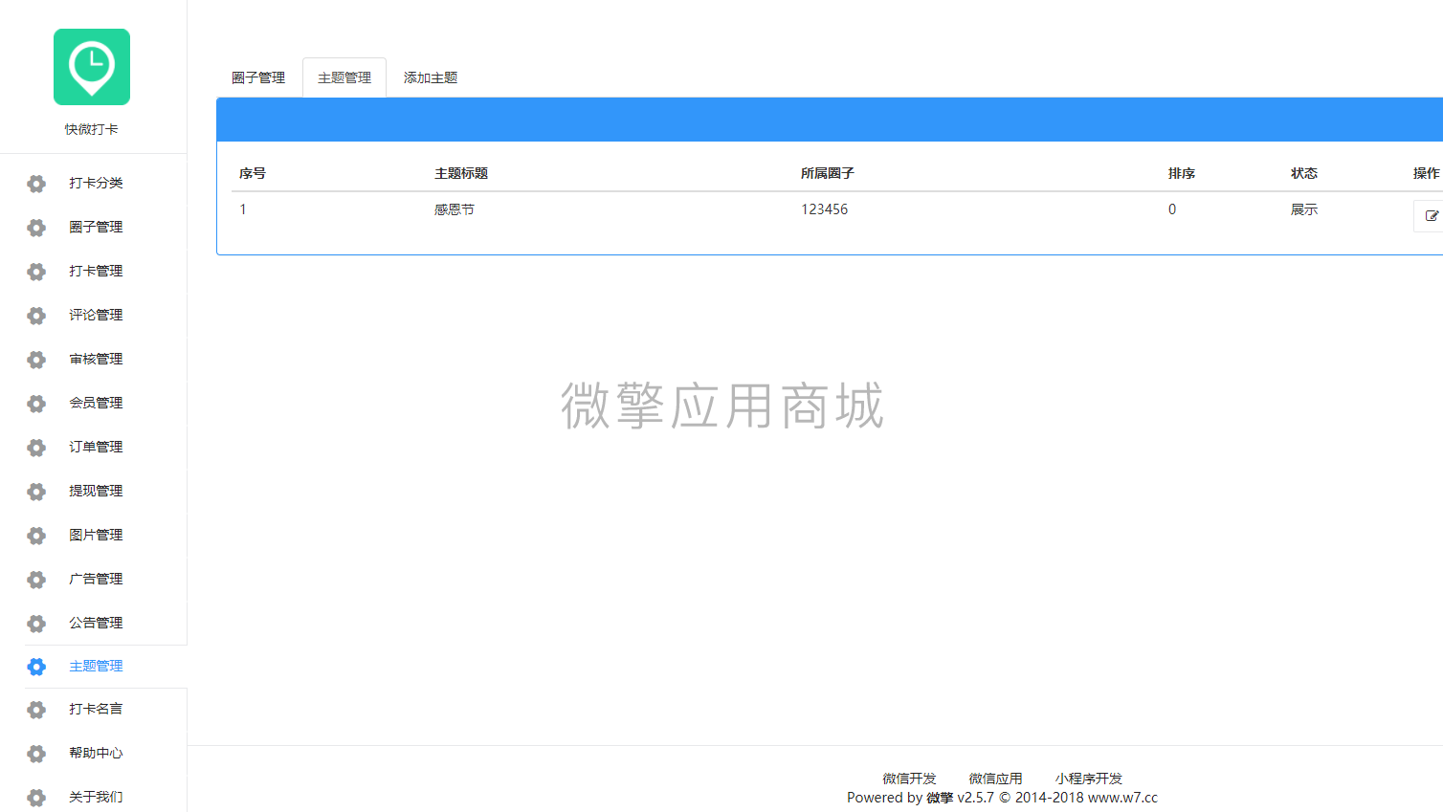
Task: Switch to the 圈子管理 tab
Action: tap(257, 77)
